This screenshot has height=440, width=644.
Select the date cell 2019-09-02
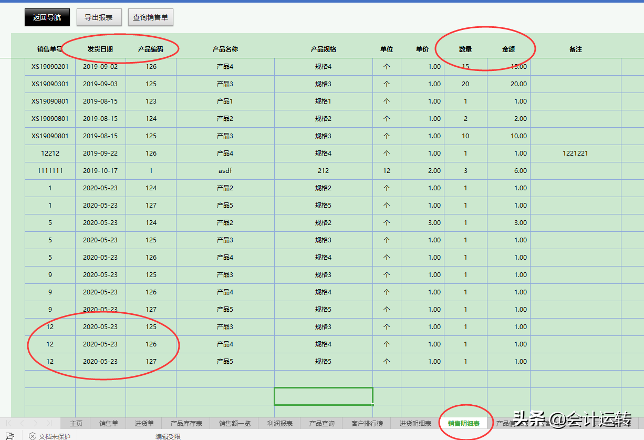[100, 67]
